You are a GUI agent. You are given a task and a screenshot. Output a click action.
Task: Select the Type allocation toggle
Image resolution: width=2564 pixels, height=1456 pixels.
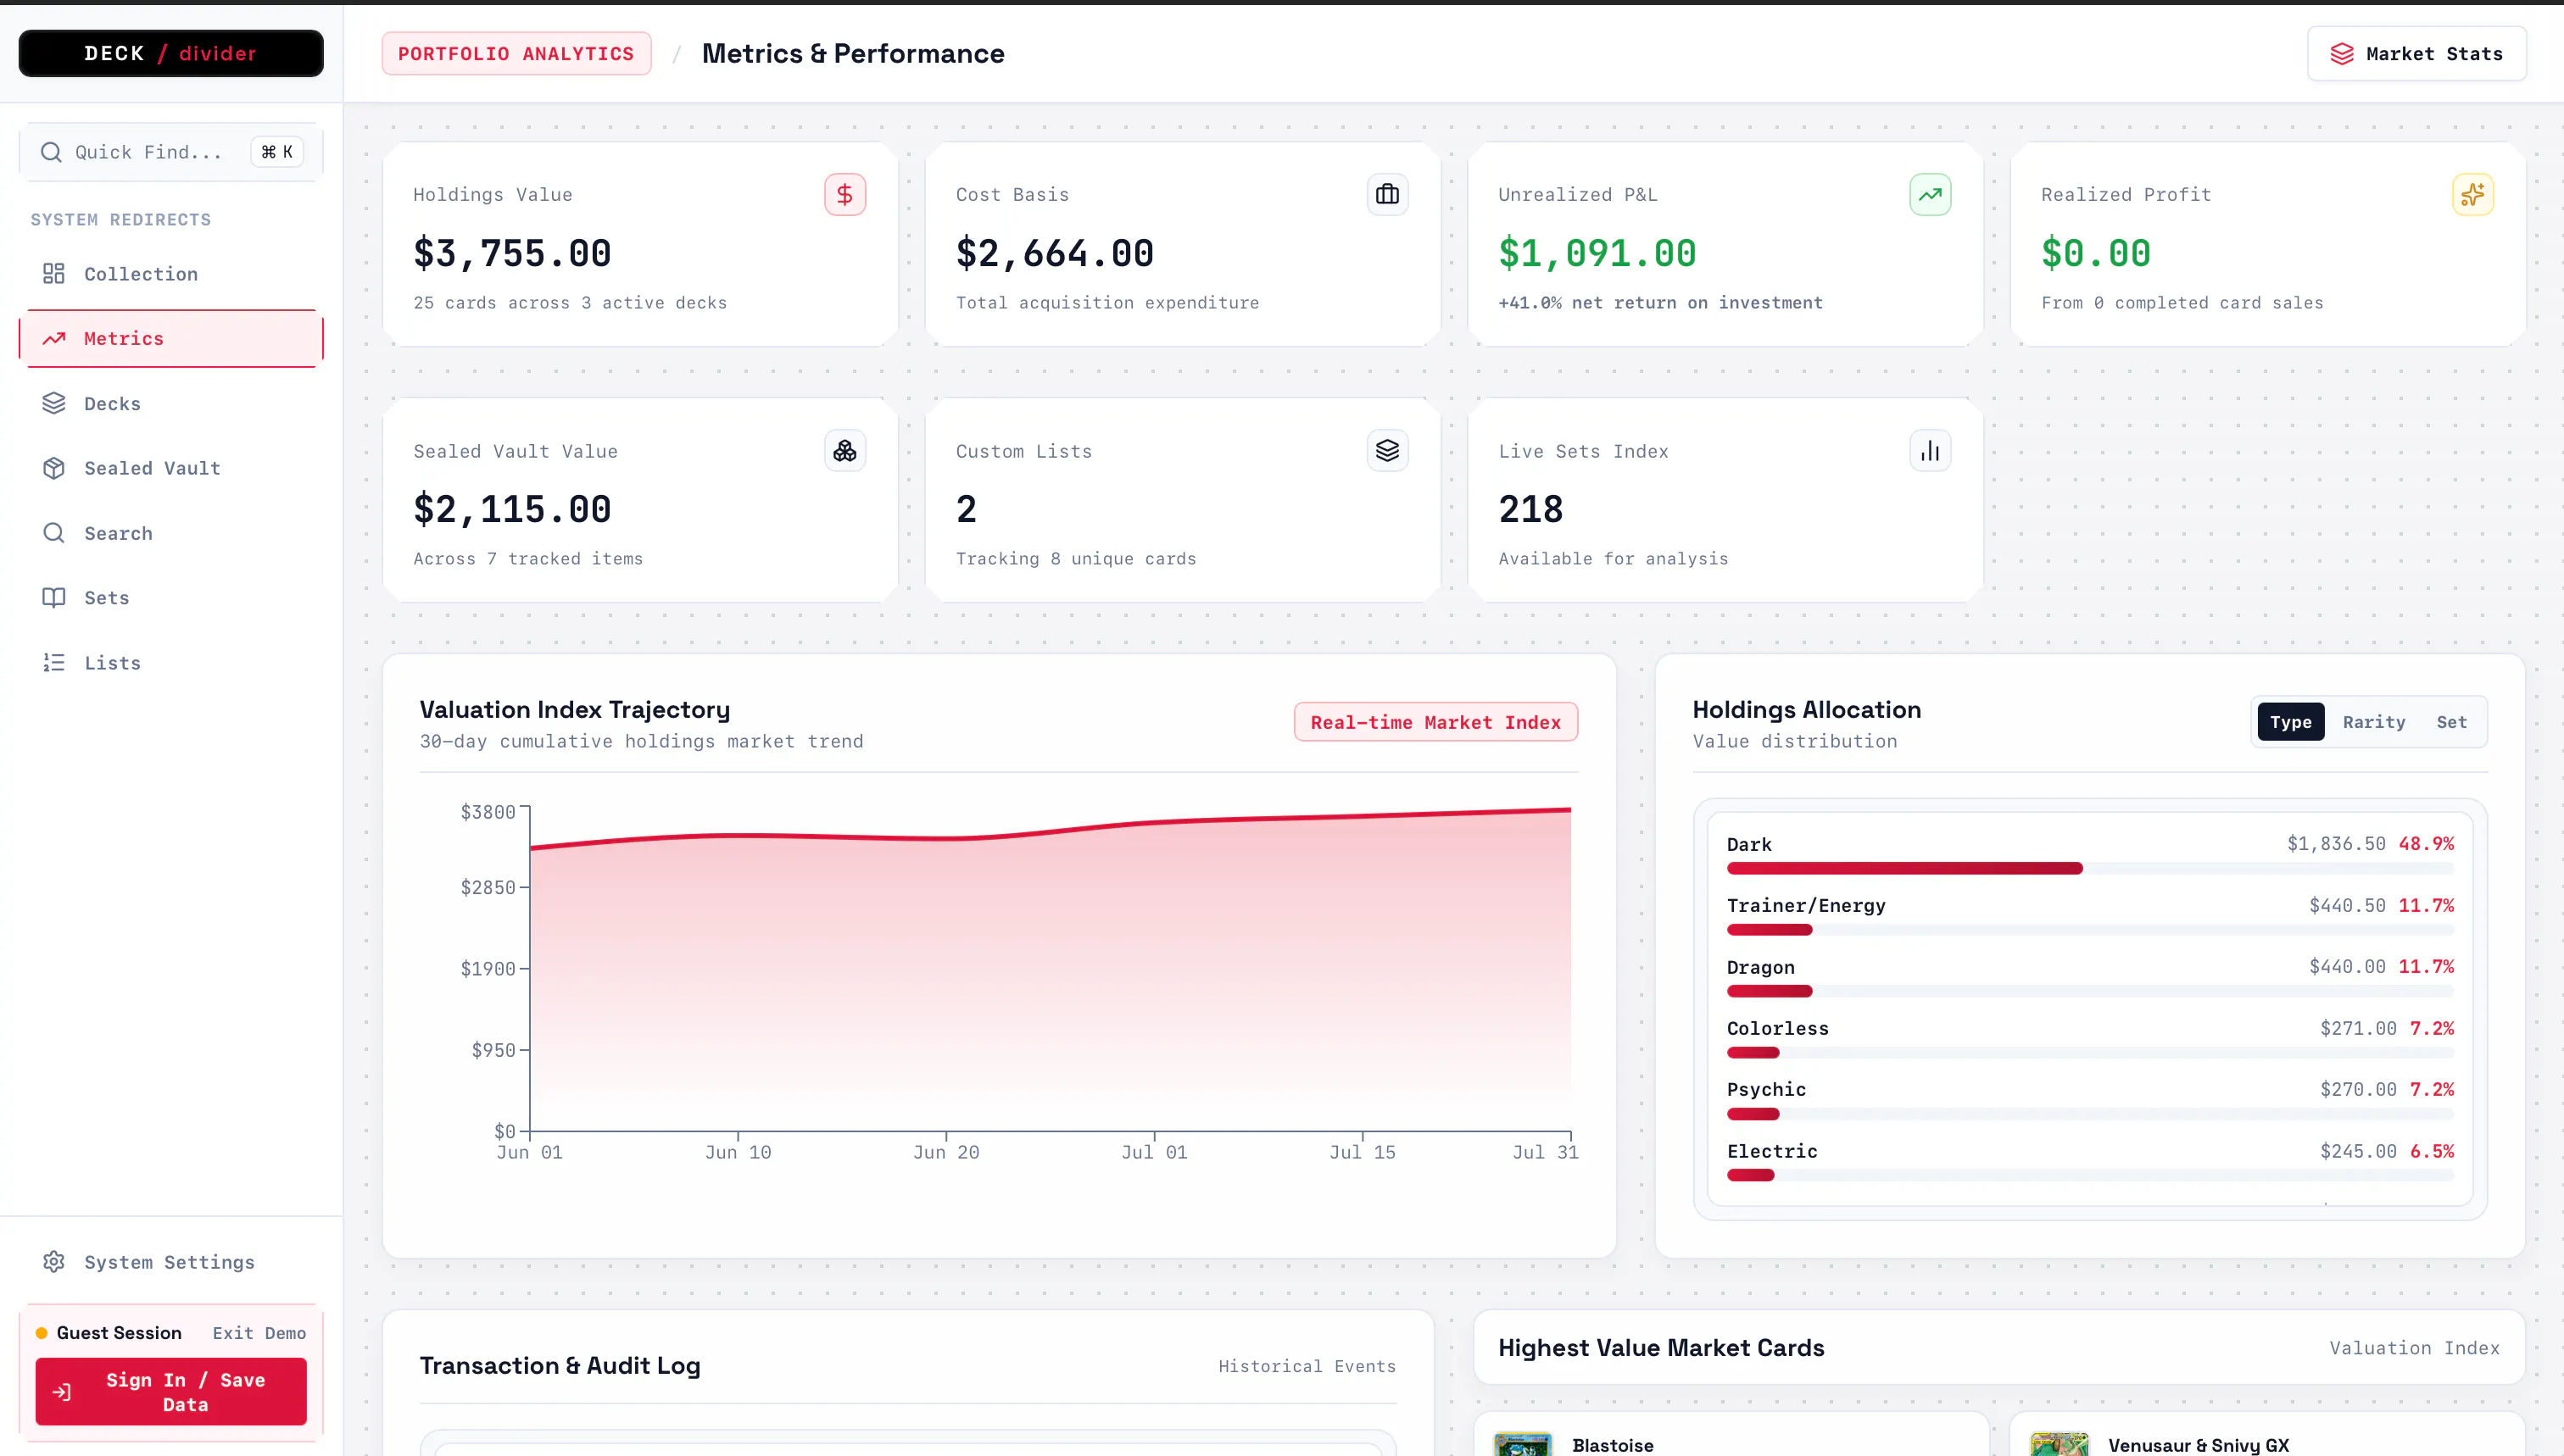point(2290,722)
